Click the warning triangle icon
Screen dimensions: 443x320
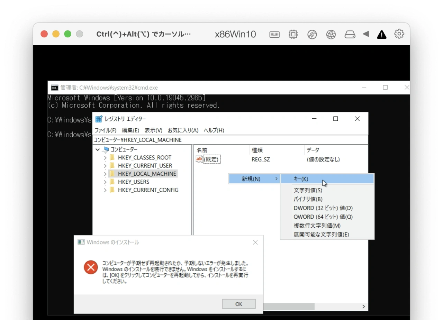pos(381,34)
